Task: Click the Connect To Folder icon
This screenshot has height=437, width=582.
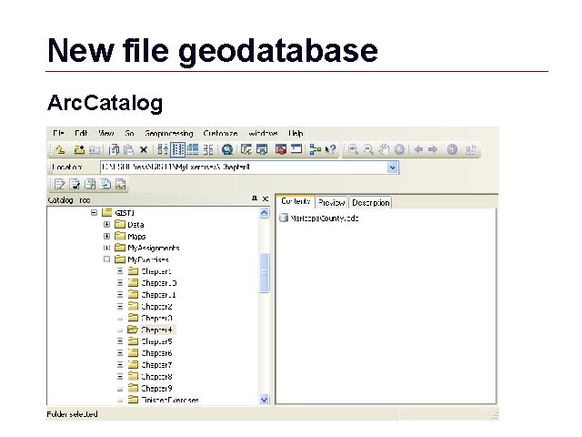Action: click(x=79, y=149)
